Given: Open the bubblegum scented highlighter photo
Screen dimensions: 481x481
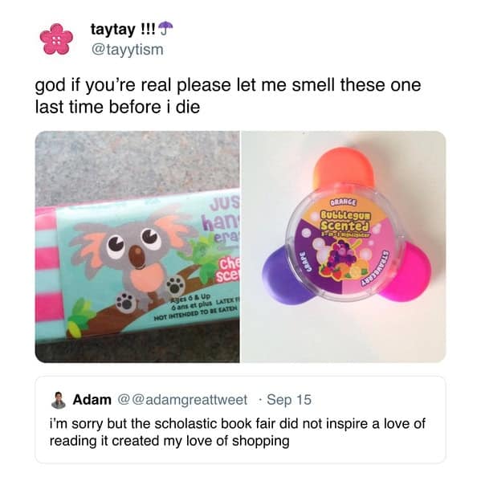Looking at the screenshot, I should 344,247.
